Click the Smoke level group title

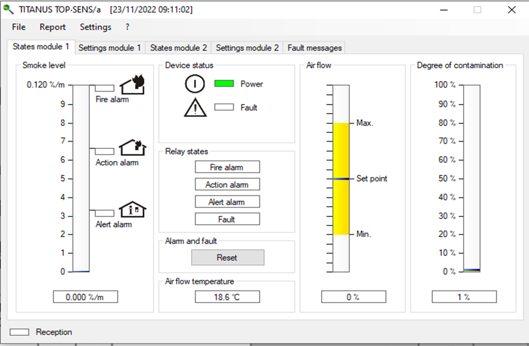pyautogui.click(x=44, y=65)
